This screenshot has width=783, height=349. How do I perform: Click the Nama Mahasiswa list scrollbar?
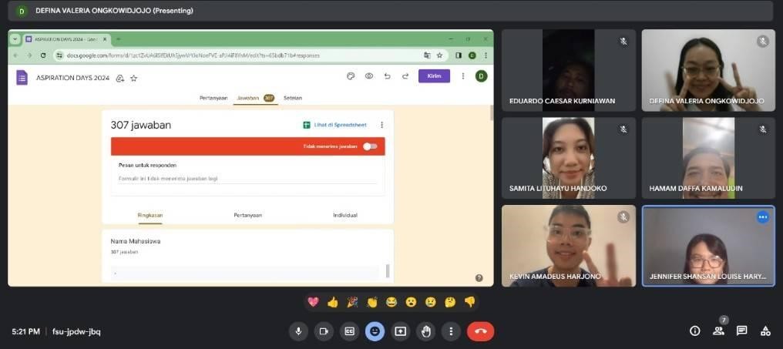coord(388,271)
